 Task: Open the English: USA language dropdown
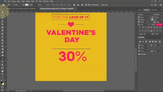coord(145,34)
